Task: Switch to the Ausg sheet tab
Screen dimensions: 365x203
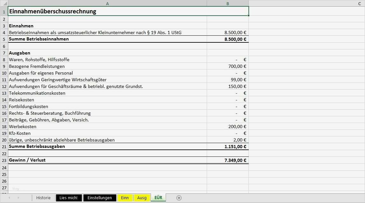Action: [142, 198]
